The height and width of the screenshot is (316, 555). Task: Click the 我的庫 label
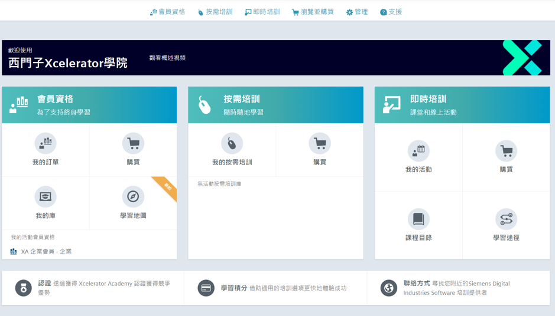(x=46, y=216)
